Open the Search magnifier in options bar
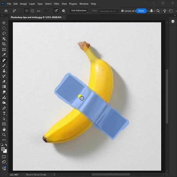The width and height of the screenshot is (177, 177). [x=158, y=11]
